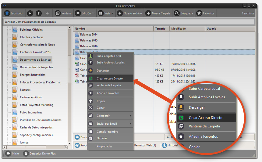
Task: Open Balances 2014 folder in list
Action: (89, 34)
